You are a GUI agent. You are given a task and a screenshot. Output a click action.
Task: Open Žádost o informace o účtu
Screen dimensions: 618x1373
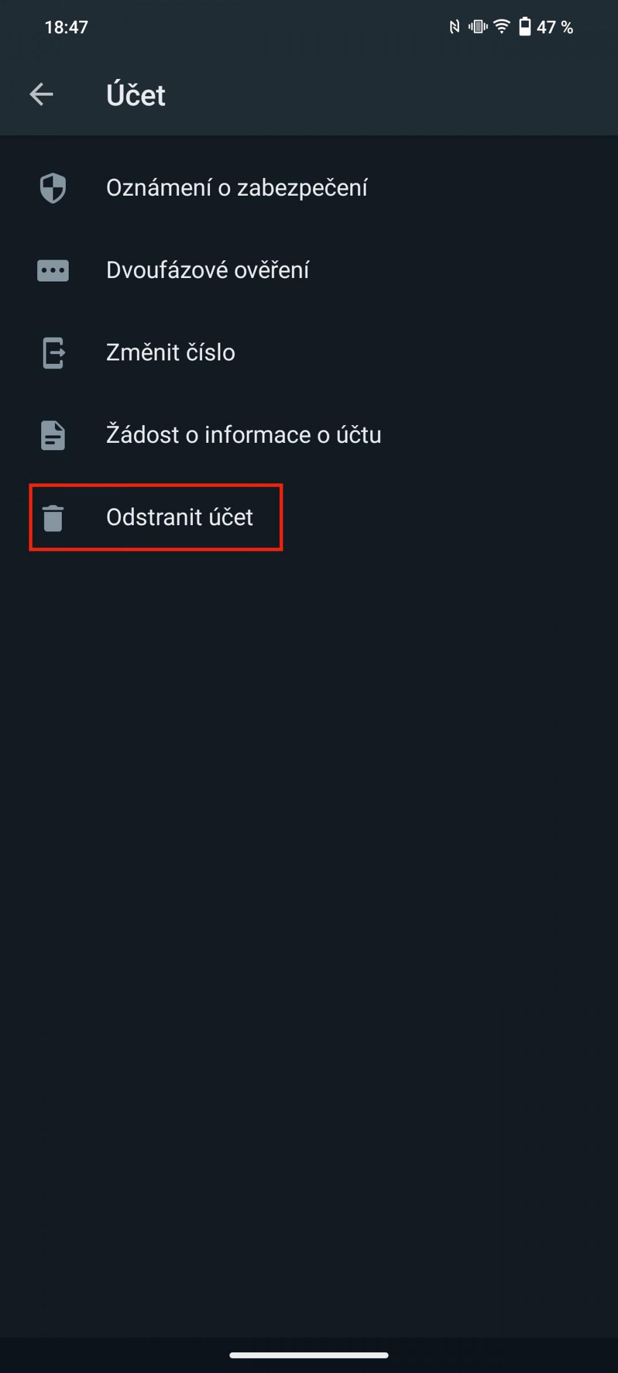pyautogui.click(x=309, y=435)
